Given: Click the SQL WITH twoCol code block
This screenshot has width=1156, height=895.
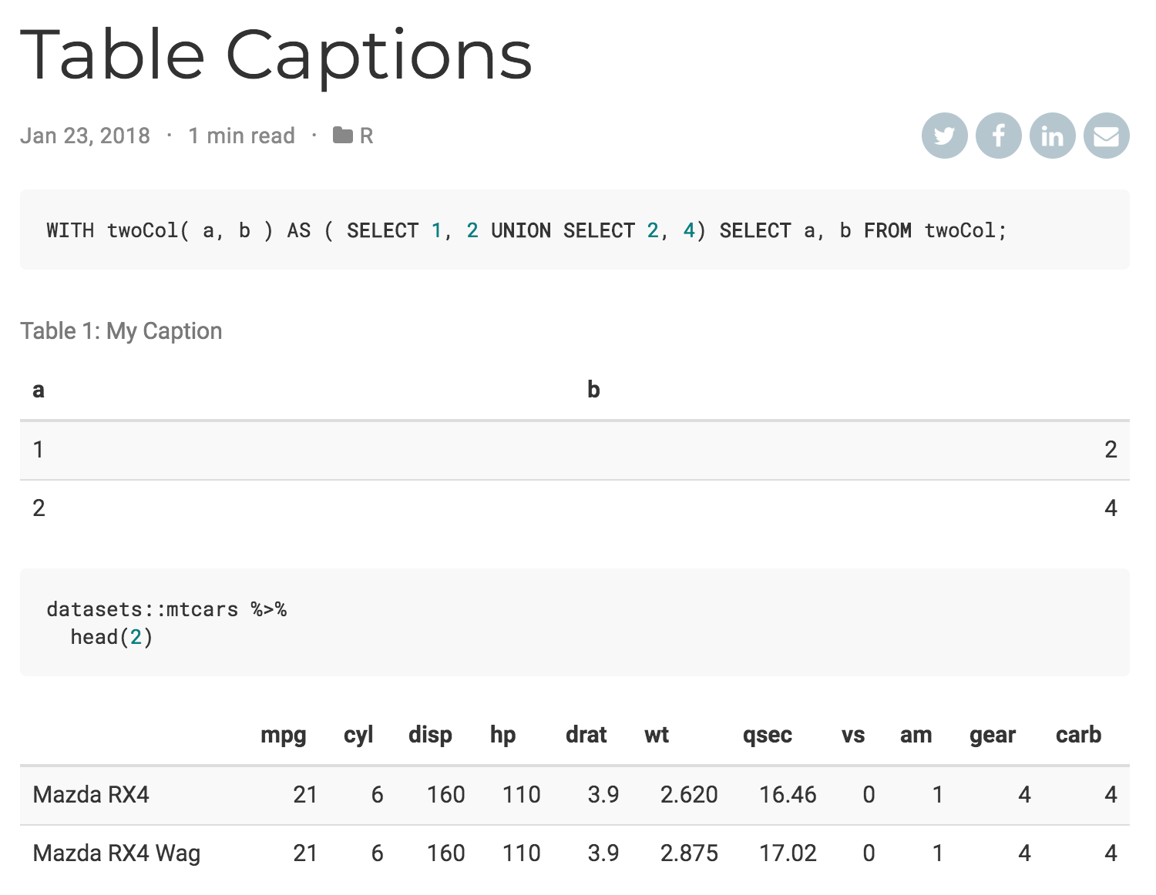Looking at the screenshot, I should pos(526,230).
